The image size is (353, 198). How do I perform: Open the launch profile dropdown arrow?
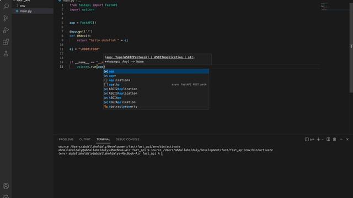pyautogui.click(x=323, y=139)
